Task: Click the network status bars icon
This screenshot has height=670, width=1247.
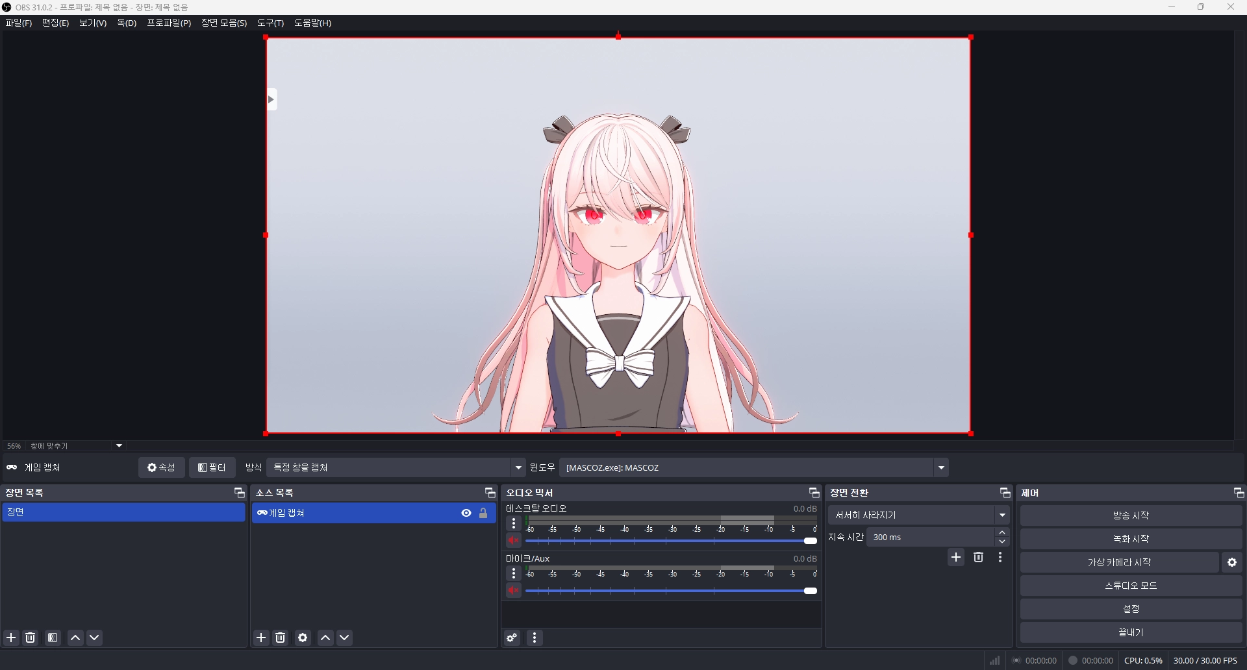Action: click(x=995, y=660)
